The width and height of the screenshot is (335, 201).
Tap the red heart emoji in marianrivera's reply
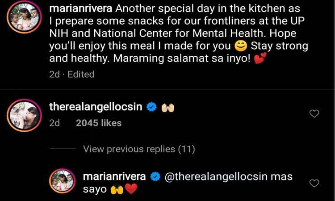(x=130, y=189)
